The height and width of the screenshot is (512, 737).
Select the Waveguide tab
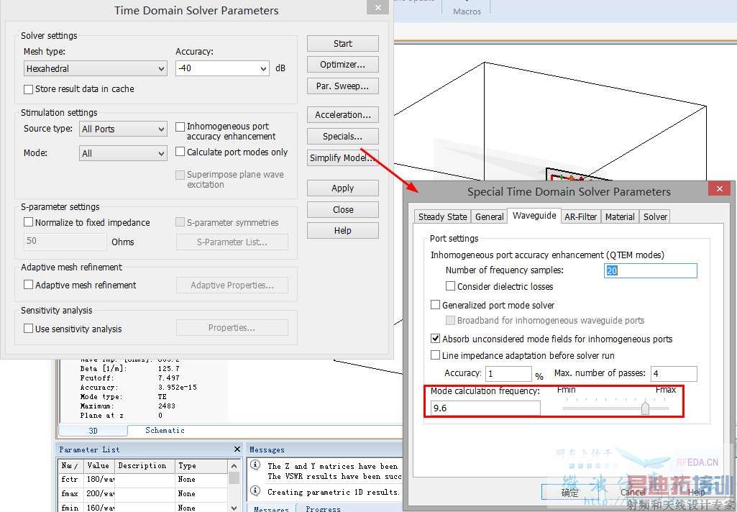(534, 215)
